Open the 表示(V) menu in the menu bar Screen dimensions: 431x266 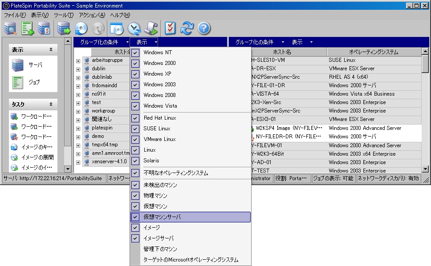coord(40,15)
